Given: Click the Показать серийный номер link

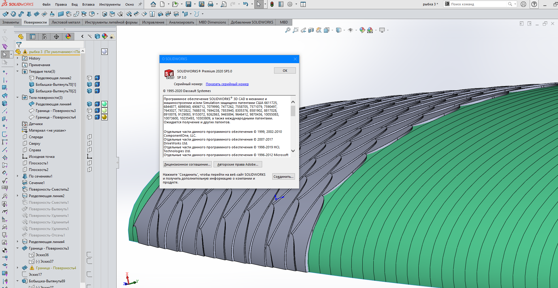Looking at the screenshot, I should 227,84.
